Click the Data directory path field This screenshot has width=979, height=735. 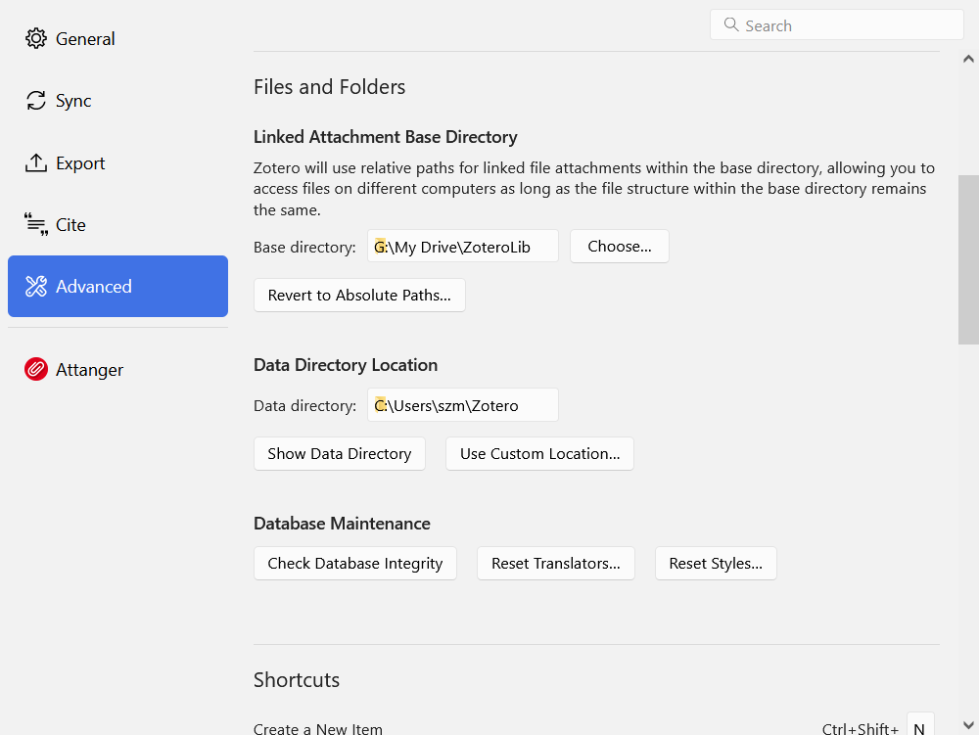[x=463, y=405]
